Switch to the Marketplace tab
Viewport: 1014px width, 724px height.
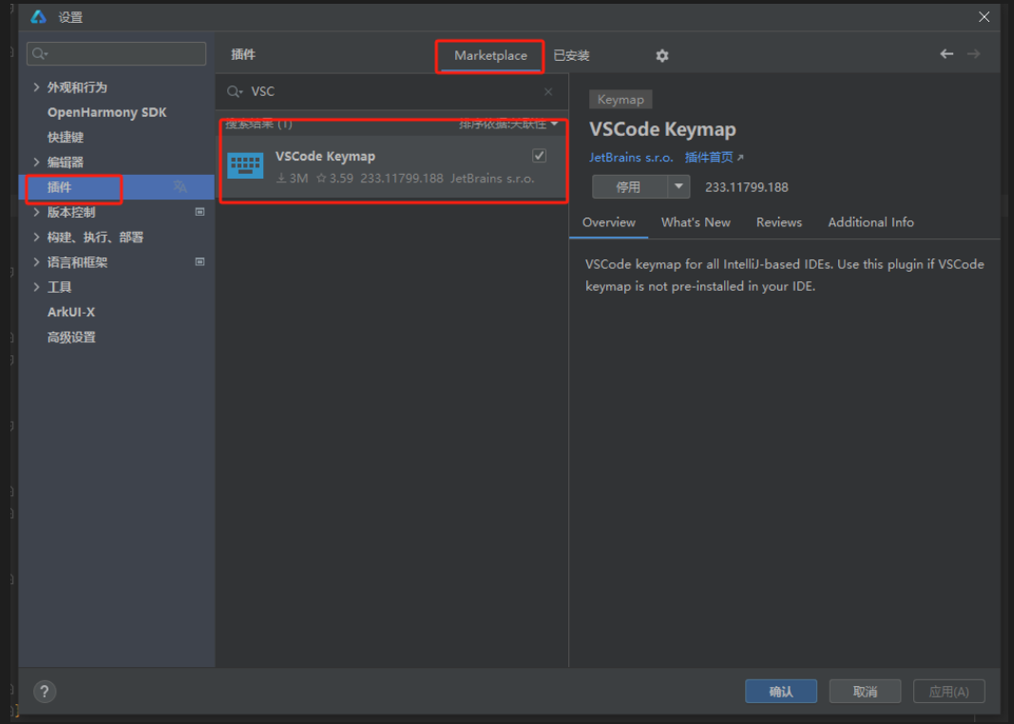[x=490, y=56]
